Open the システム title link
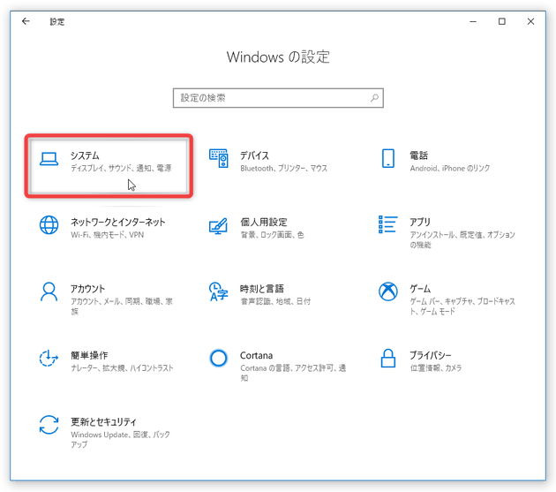Image resolution: width=556 pixels, height=492 pixels. (85, 155)
